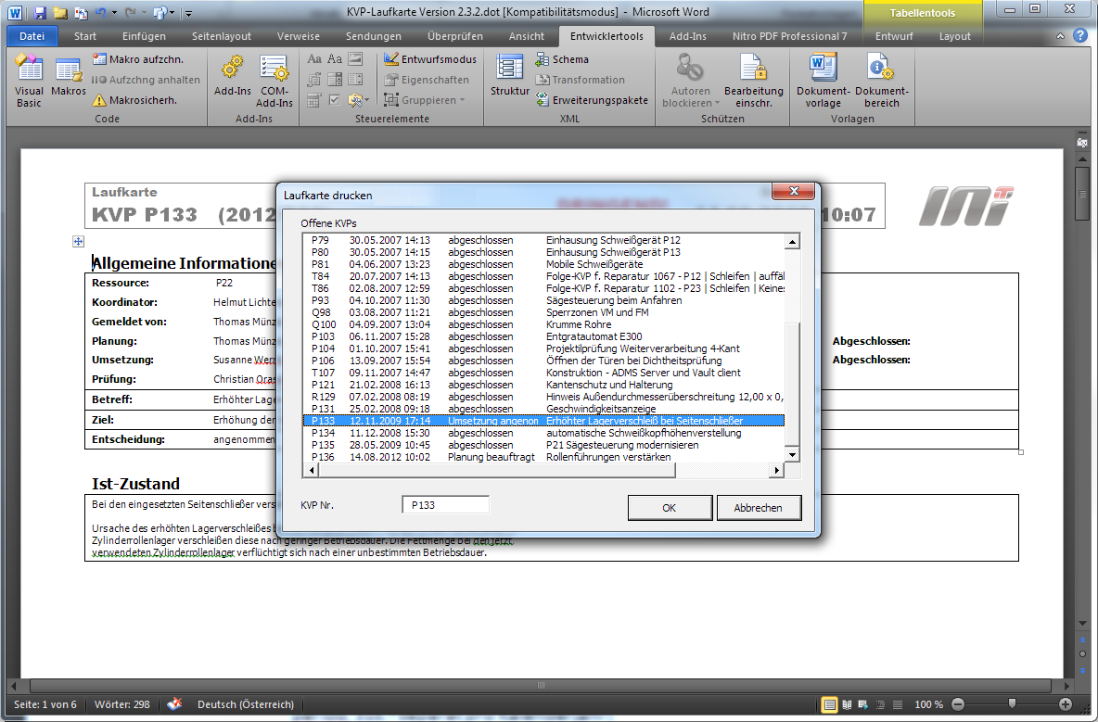This screenshot has width=1098, height=722.
Task: Open the Seitenlayout ribbon tab
Action: [221, 37]
